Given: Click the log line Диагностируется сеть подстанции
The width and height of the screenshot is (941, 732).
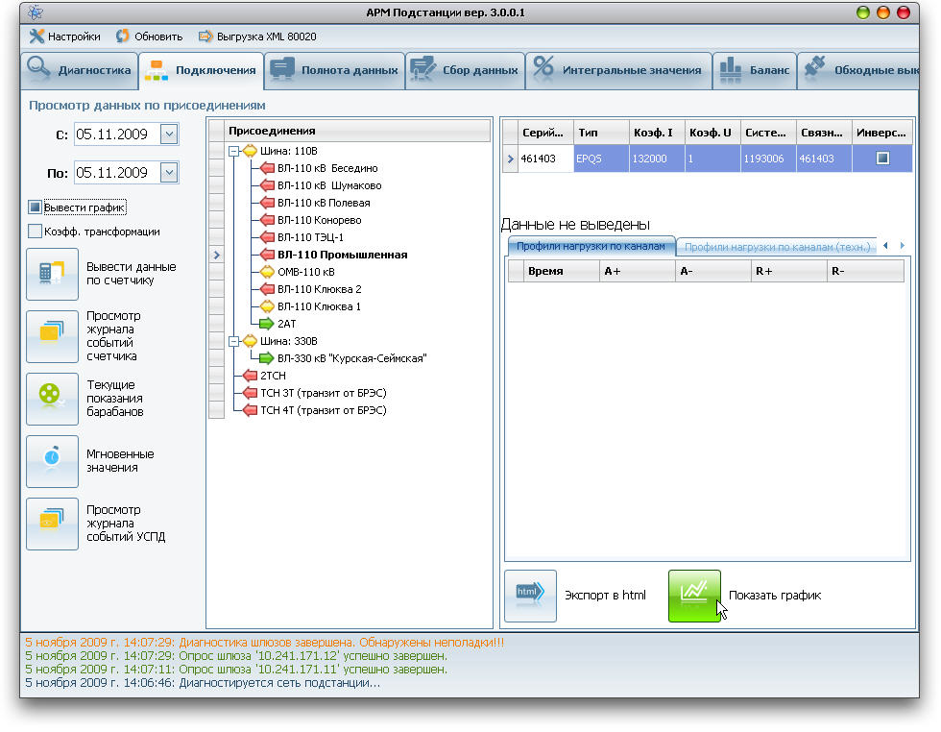Looking at the screenshot, I should click(x=203, y=683).
